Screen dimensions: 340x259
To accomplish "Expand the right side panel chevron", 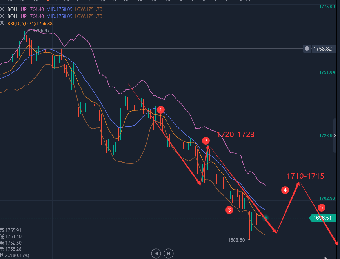I will click(x=335, y=136).
